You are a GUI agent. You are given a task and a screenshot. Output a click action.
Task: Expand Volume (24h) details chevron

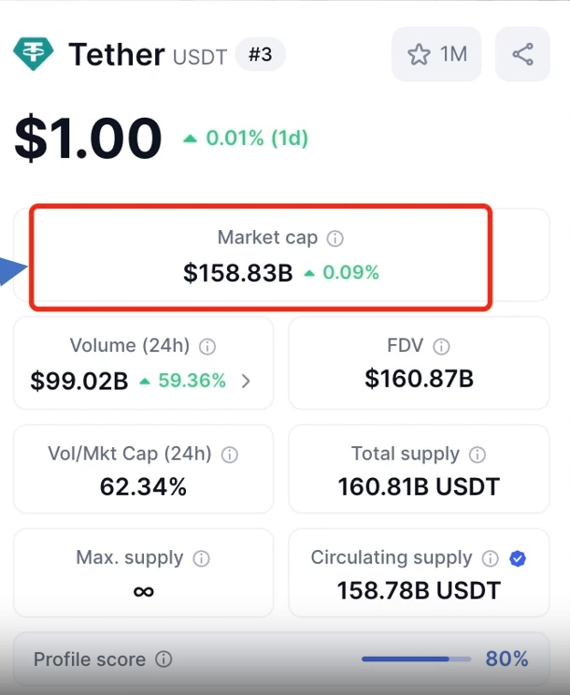(246, 381)
